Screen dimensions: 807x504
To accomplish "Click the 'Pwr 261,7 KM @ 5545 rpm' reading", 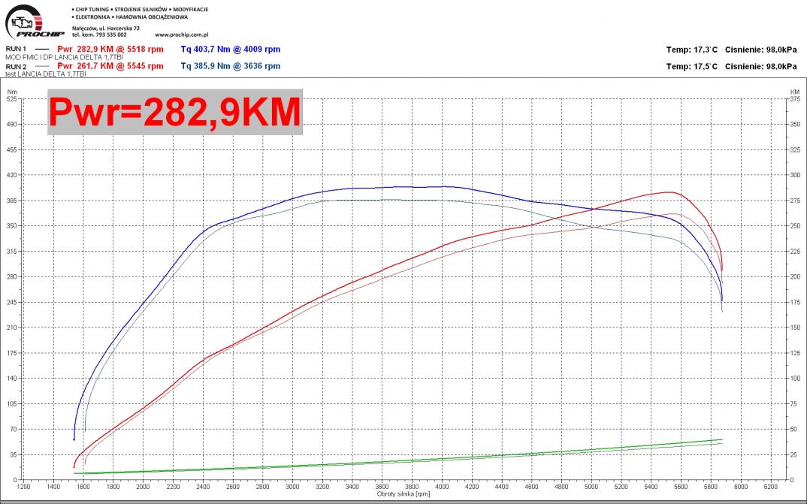I will point(110,66).
